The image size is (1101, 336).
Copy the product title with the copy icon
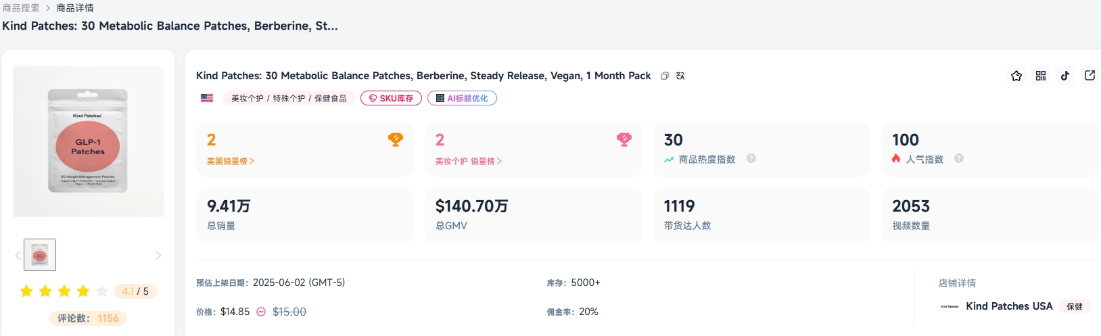pyautogui.click(x=665, y=76)
